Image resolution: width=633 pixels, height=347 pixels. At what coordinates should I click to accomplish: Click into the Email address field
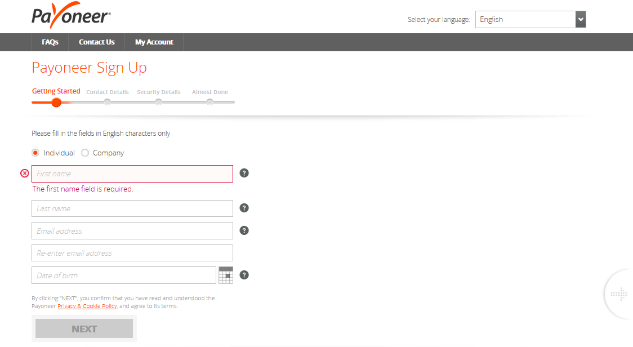[x=132, y=230]
